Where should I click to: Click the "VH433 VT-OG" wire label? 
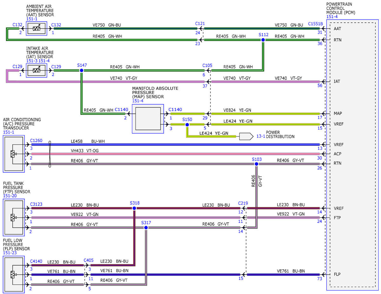coord(85,151)
